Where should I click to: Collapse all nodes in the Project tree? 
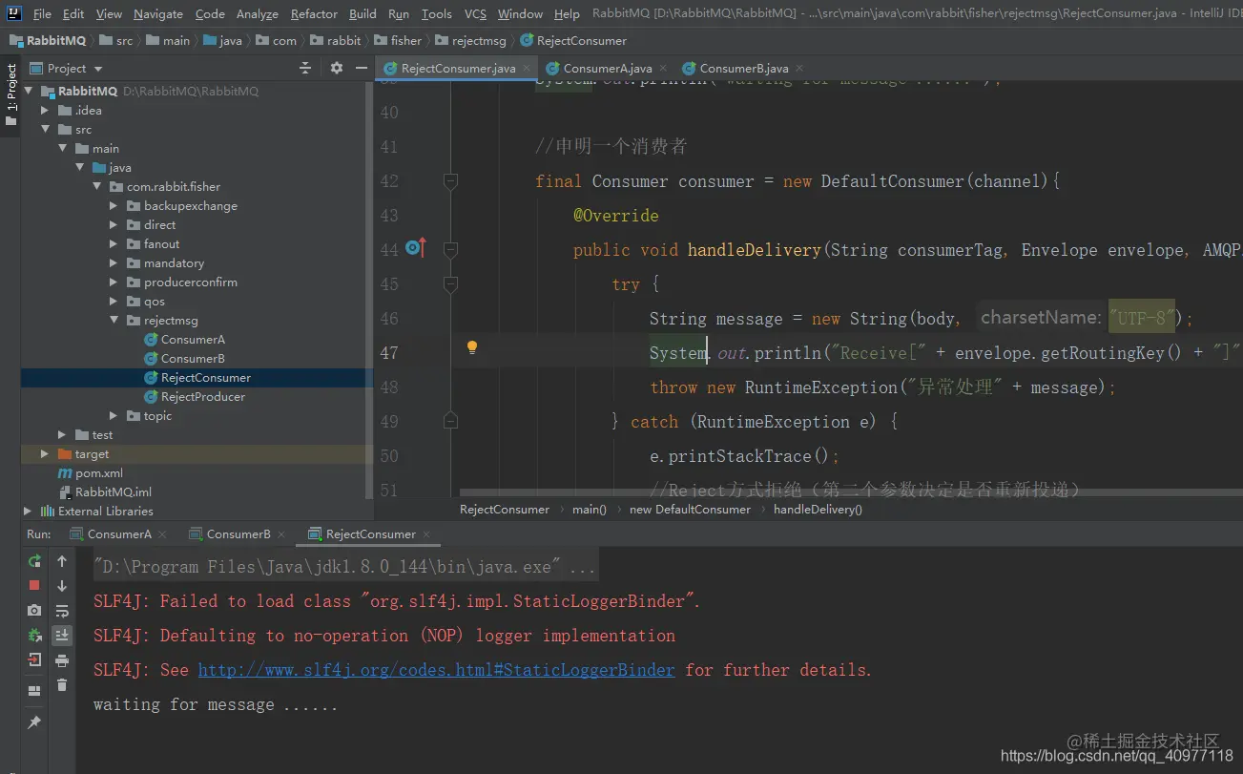pos(305,68)
